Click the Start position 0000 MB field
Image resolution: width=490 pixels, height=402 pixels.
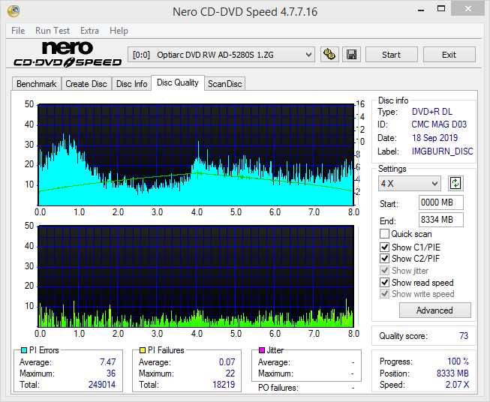click(441, 202)
